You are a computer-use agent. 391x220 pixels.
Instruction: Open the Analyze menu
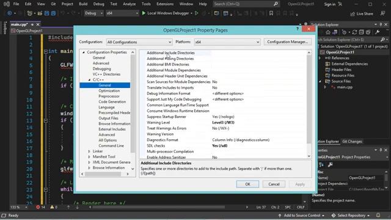[129, 4]
